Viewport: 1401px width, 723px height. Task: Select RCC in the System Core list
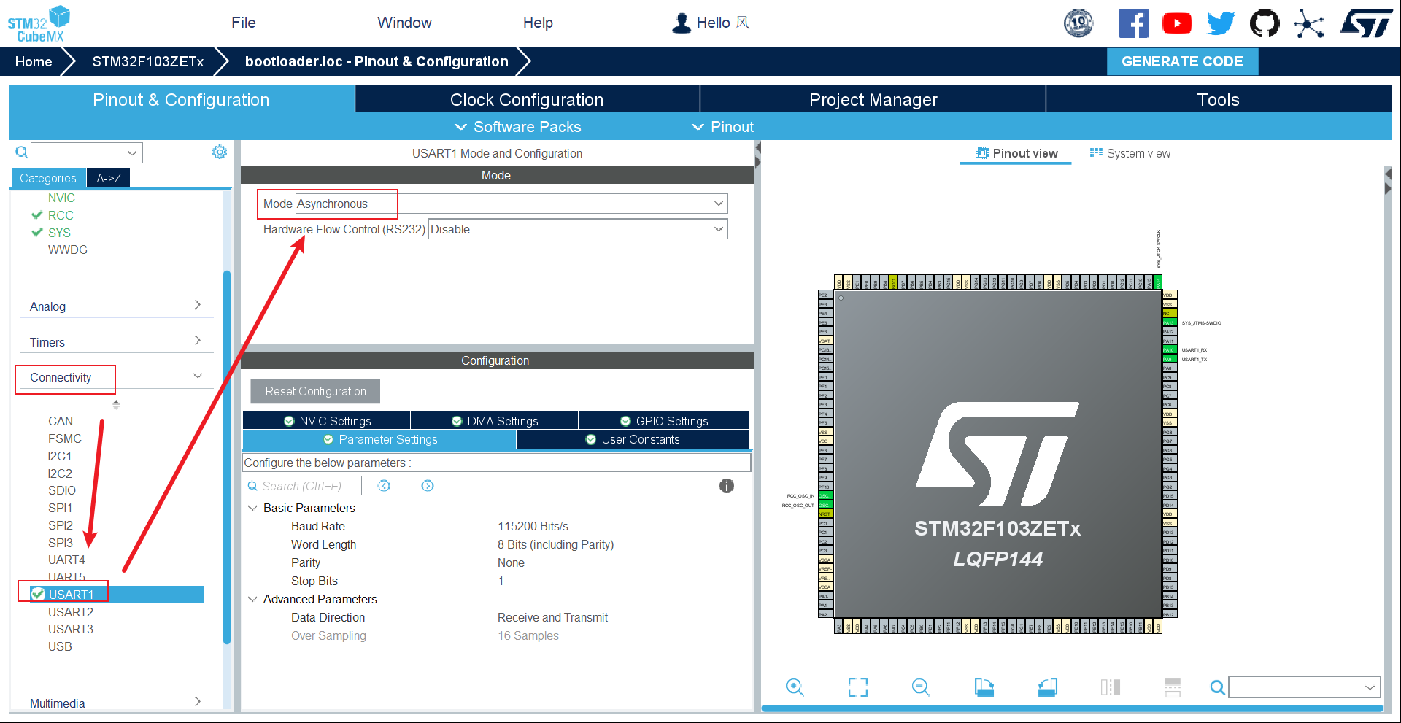61,215
